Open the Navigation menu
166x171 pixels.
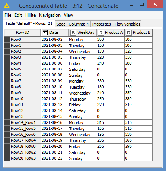click(50, 15)
